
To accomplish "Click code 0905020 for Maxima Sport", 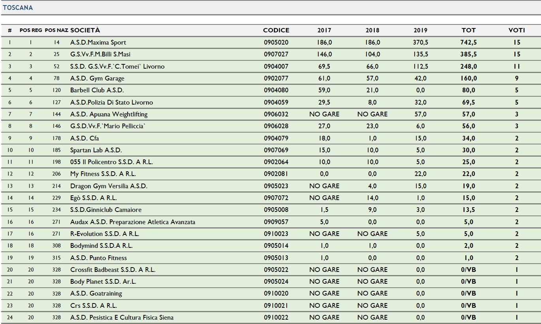I will tap(276, 42).
